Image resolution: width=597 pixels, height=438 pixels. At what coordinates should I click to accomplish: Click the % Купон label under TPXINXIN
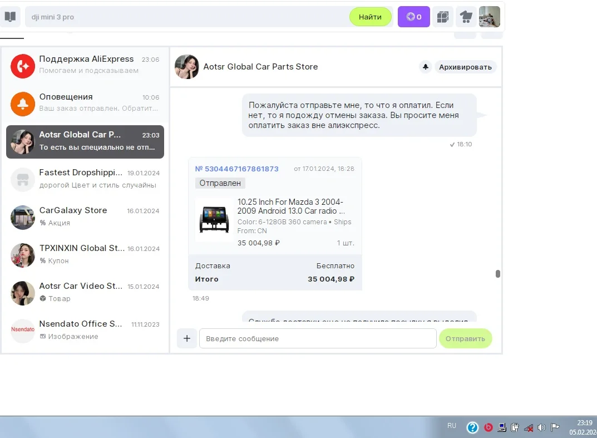(54, 260)
